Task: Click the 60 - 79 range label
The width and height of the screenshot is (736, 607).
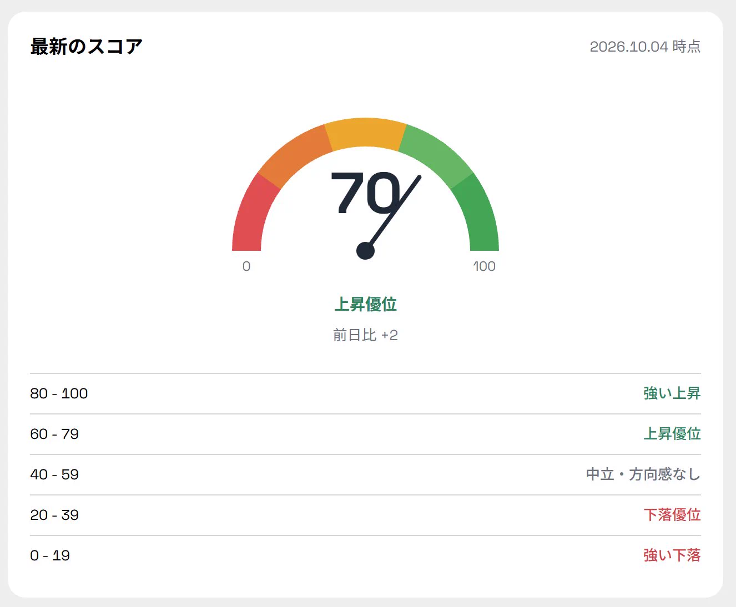Action: click(x=54, y=434)
